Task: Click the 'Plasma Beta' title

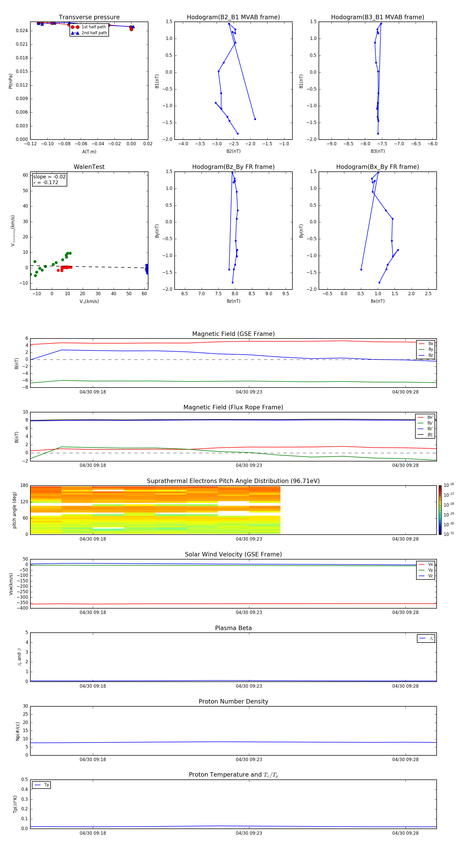Action: 233,628
